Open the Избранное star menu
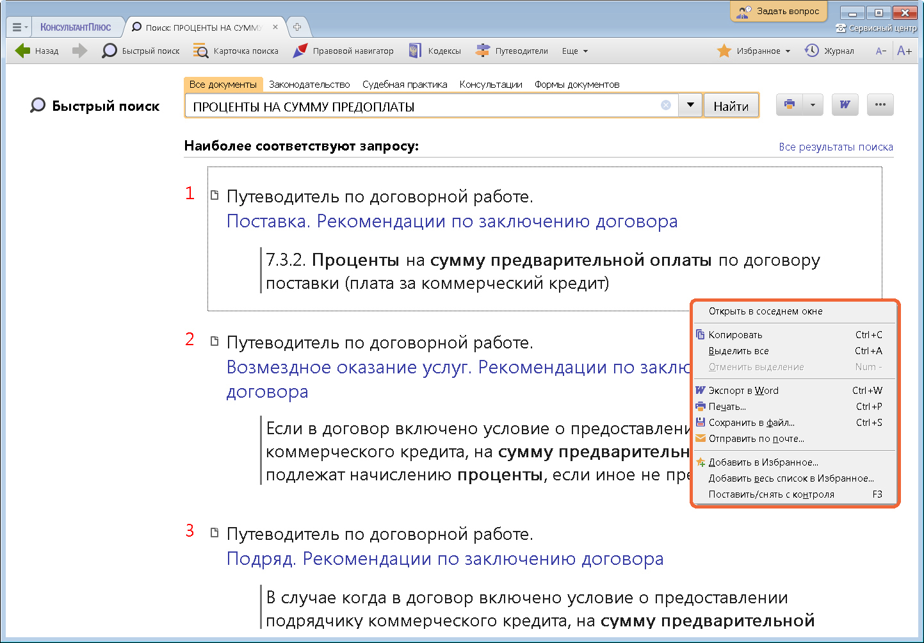The image size is (924, 643). [x=753, y=51]
